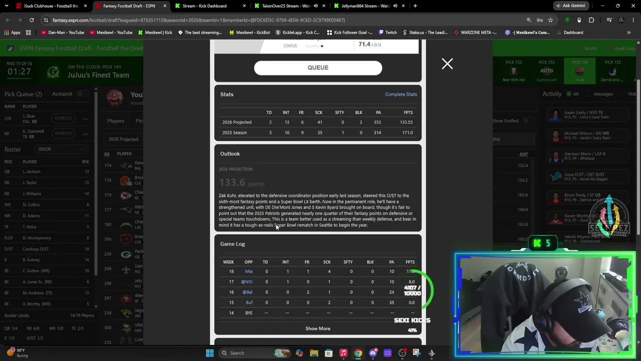
Task: Open the Complete Stats link
Action: (x=401, y=94)
